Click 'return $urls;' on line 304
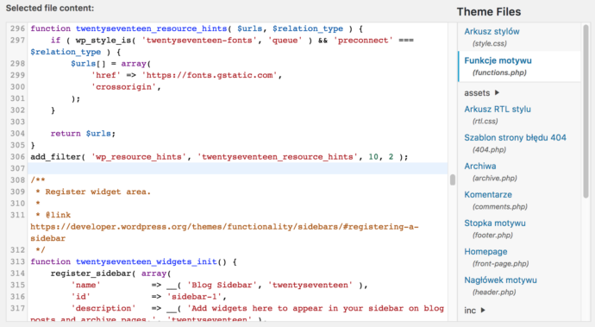Viewport: 595px width, 327px height. pos(83,134)
